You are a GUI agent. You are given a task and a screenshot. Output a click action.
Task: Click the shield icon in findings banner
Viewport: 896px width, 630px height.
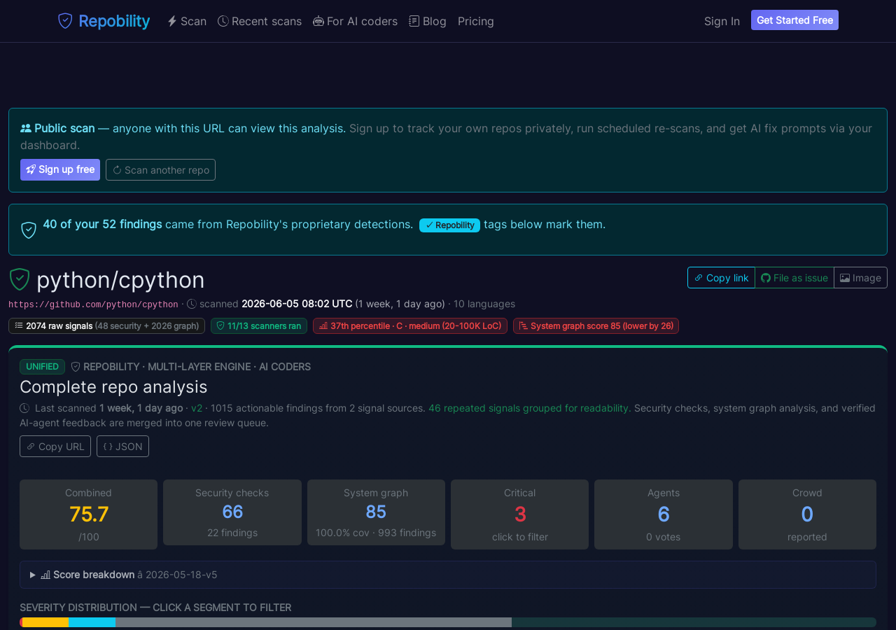pyautogui.click(x=29, y=230)
